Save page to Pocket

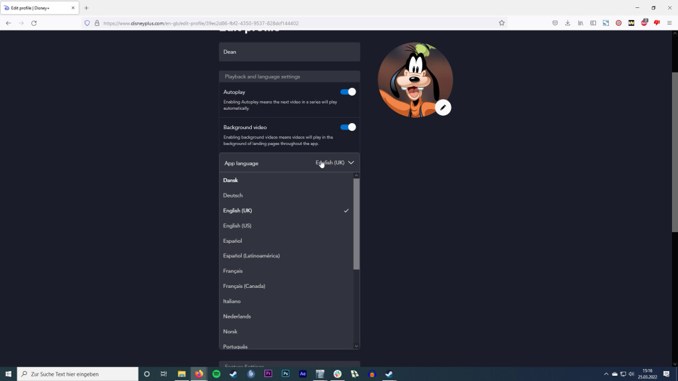(x=555, y=23)
